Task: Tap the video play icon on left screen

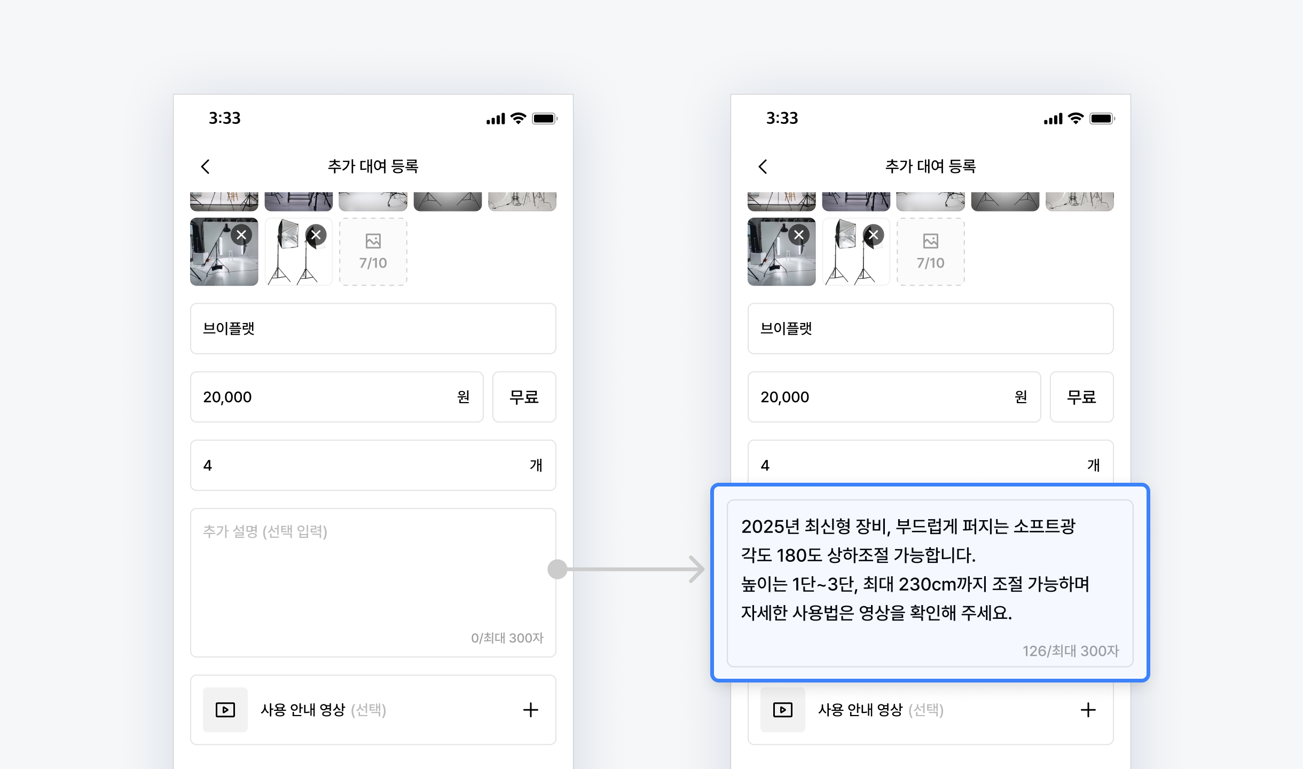Action: coord(225,710)
